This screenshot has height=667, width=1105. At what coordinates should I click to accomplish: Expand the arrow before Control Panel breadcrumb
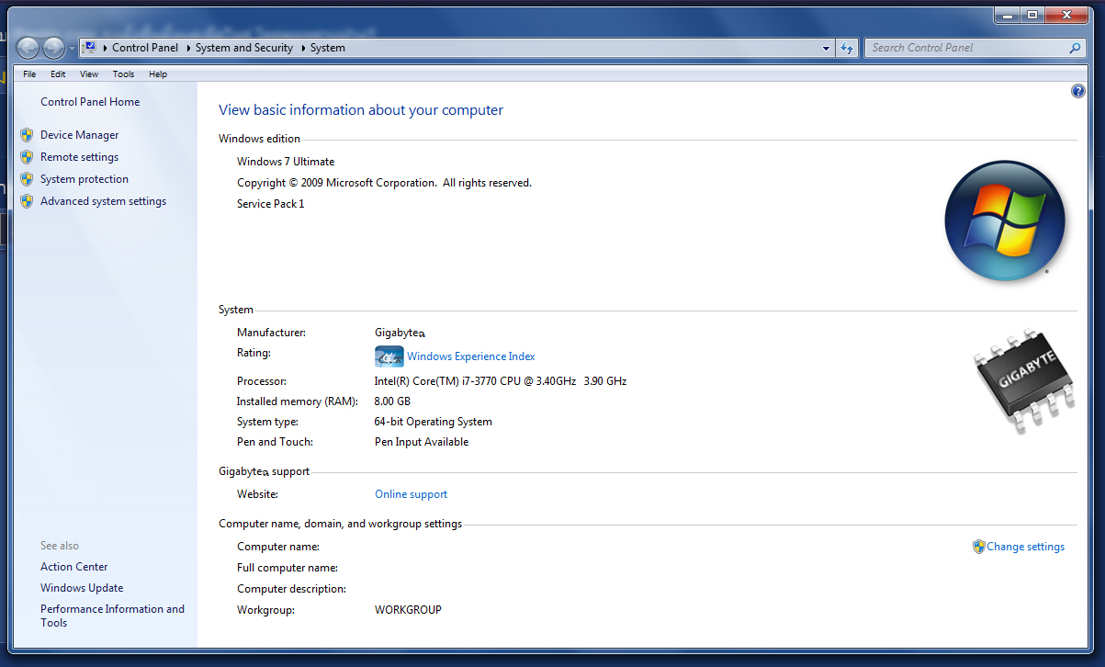pos(105,48)
